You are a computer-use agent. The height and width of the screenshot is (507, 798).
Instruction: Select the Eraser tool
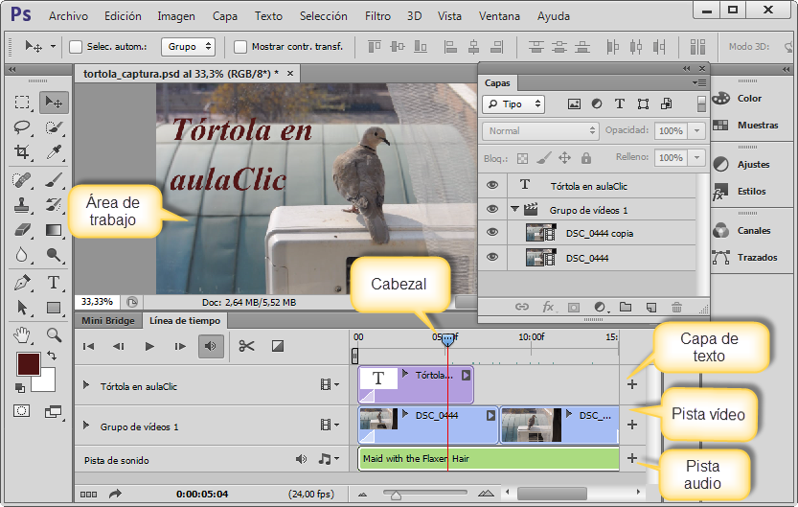[22, 230]
